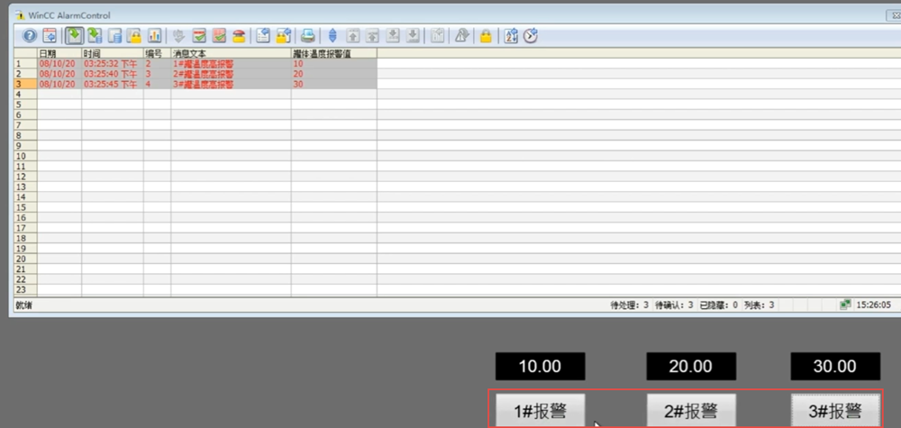901x428 pixels.
Task: Toggle the autoscroll function
Action: click(332, 36)
